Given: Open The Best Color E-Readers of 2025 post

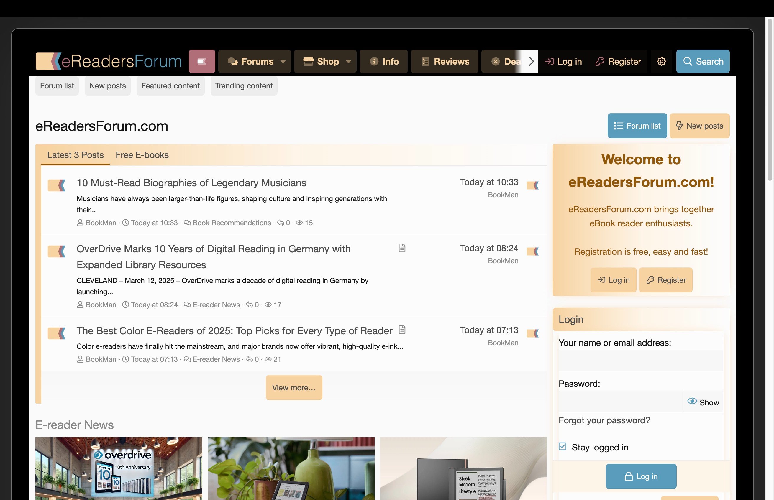Looking at the screenshot, I should (234, 331).
